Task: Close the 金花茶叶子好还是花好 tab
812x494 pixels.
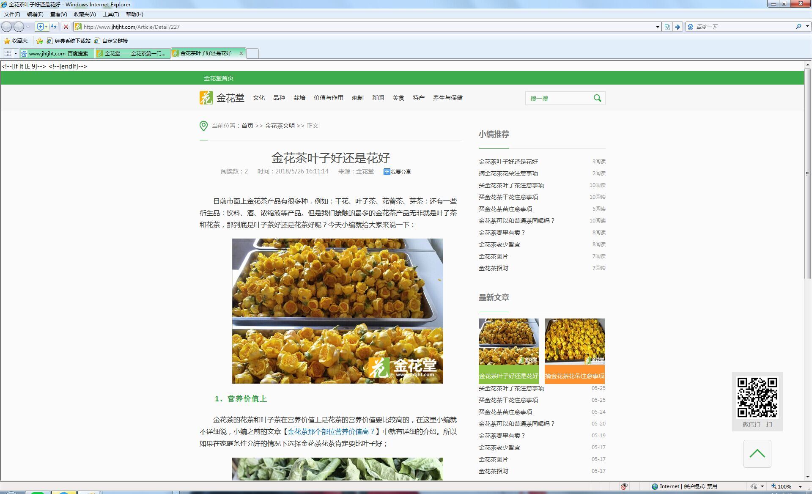Action: tap(241, 53)
